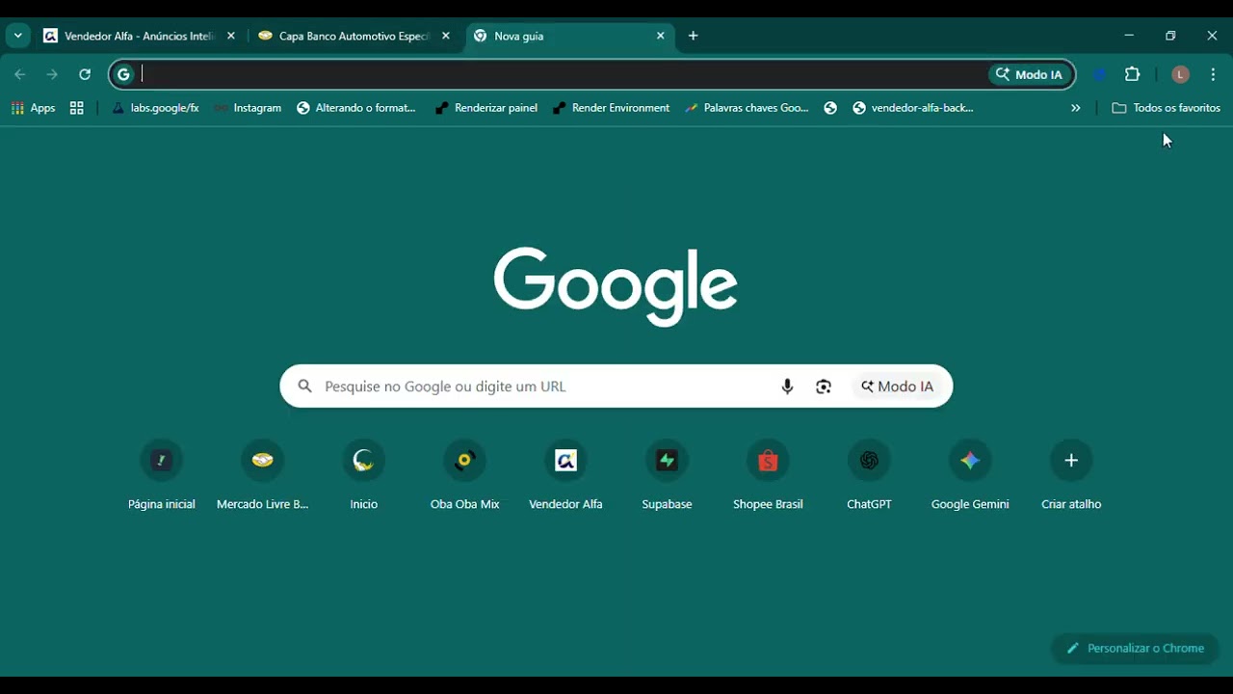1233x694 pixels.
Task: Go back to previous page
Action: pyautogui.click(x=20, y=74)
